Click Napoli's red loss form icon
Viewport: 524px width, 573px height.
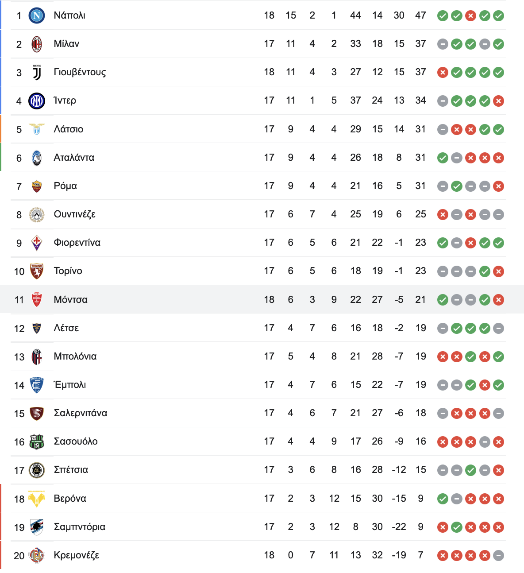point(470,16)
